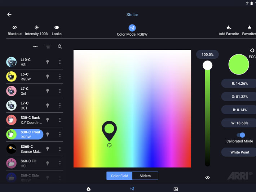Select the S30-C Back fixture
256x192 pixels.
point(25,120)
